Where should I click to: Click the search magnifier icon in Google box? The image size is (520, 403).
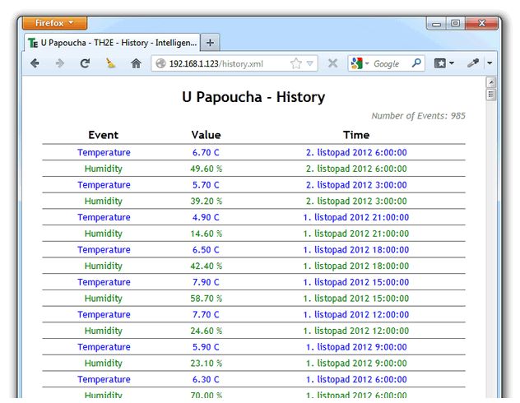coord(416,63)
